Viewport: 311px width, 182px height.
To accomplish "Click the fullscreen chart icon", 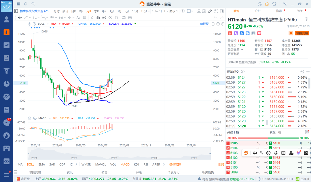I will [216, 11].
